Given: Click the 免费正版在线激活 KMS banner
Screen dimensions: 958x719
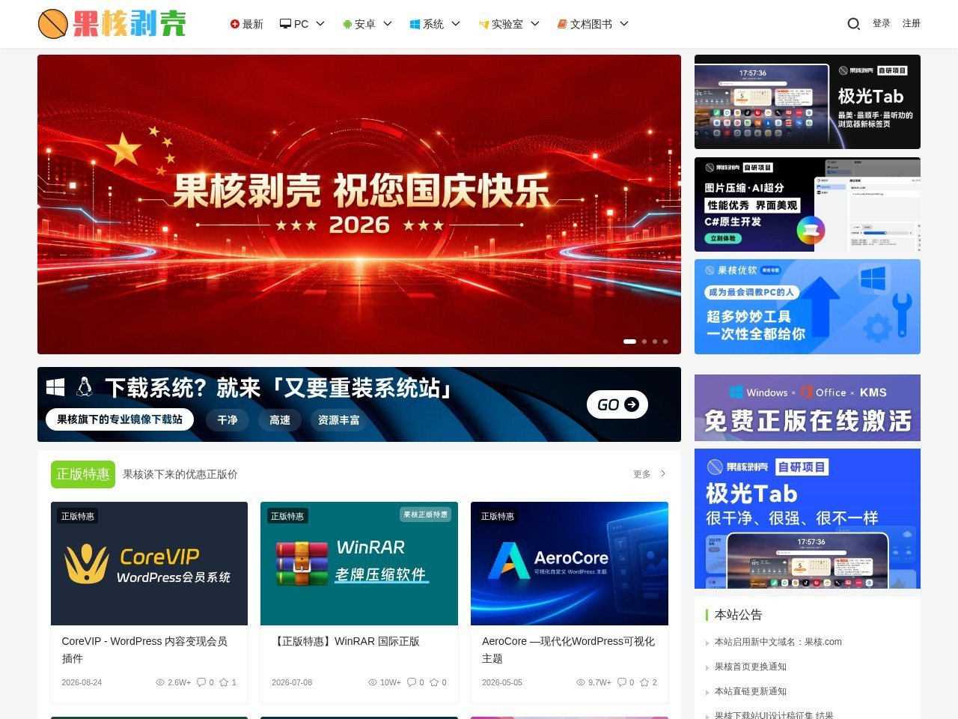Looking at the screenshot, I should 808,407.
